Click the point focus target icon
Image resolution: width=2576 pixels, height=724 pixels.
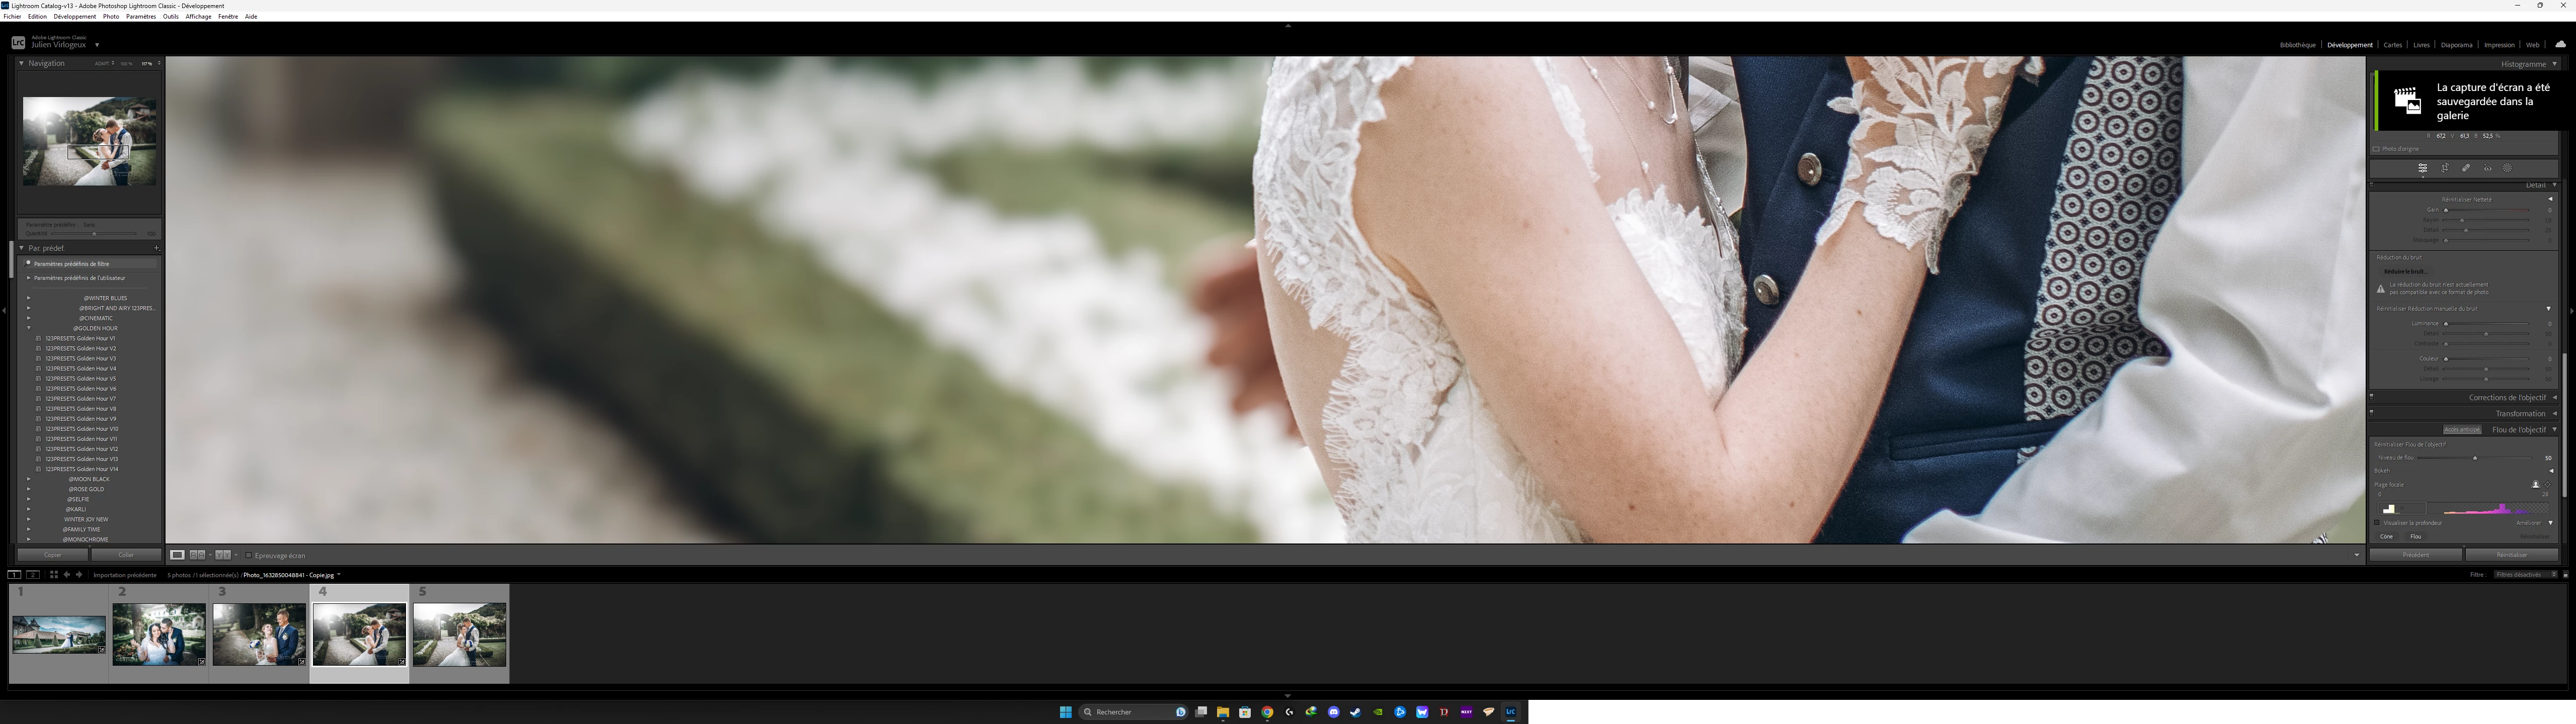(2547, 485)
